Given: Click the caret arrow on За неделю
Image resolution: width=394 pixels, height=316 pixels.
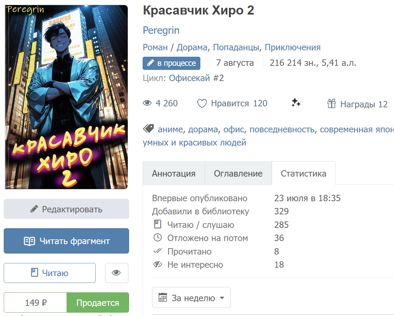Looking at the screenshot, I should click(x=222, y=298).
